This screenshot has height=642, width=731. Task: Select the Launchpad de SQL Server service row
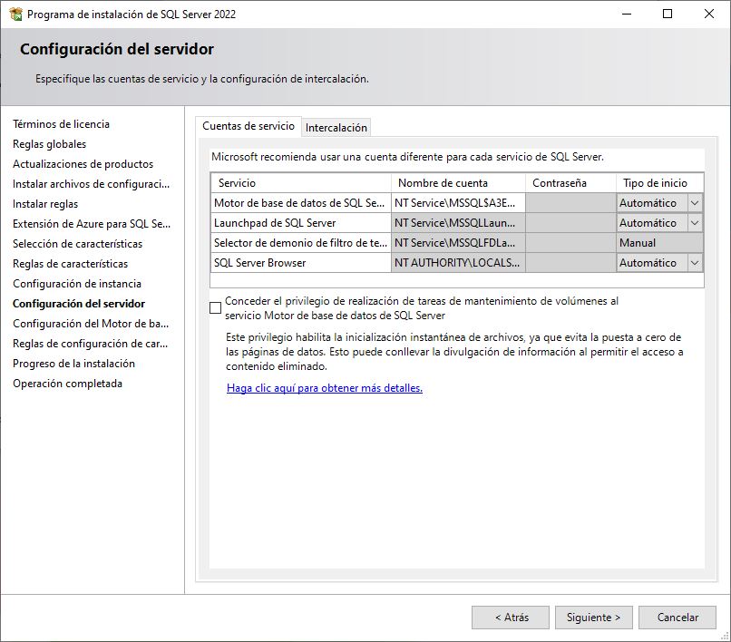click(x=299, y=222)
